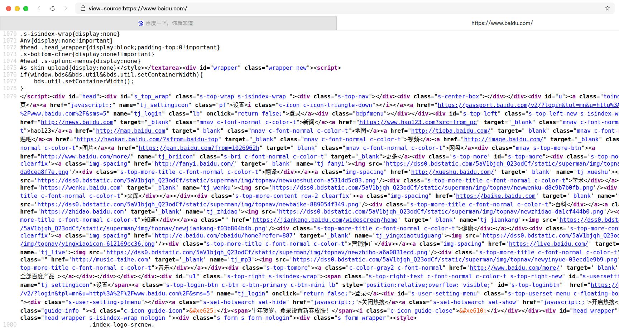This screenshot has height=328, width=619.
Task: Click the text #nv{display:none!important}
Action: 67,40
